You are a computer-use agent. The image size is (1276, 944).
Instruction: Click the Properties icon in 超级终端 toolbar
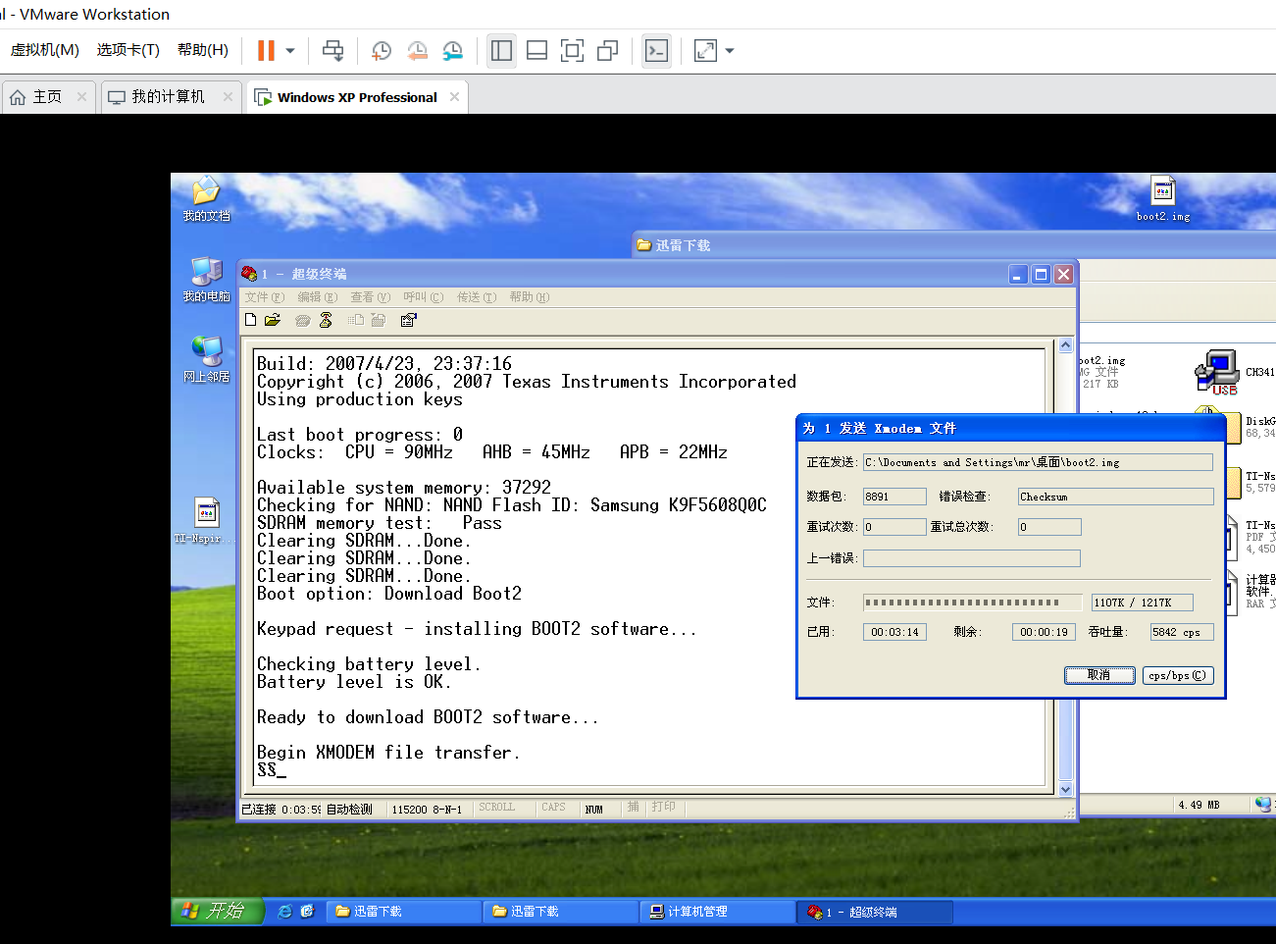pos(409,320)
